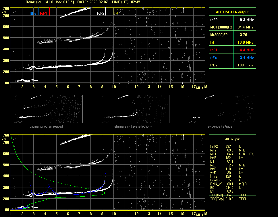Click the AUTOSCALA output header
Viewport: 278px width, 217px height.
click(x=232, y=12)
